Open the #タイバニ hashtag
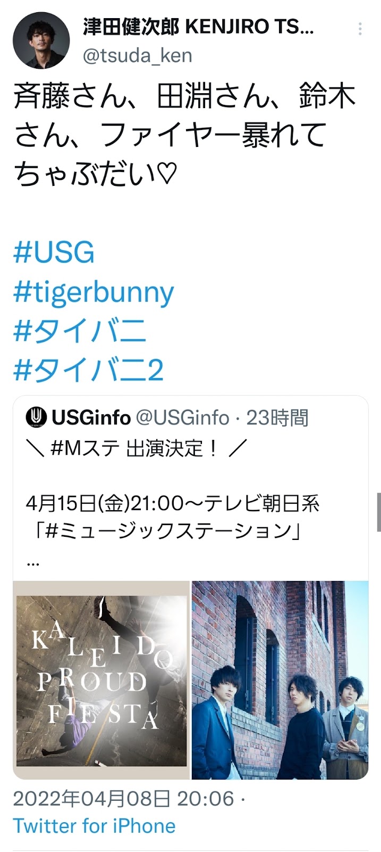 pyautogui.click(x=80, y=331)
